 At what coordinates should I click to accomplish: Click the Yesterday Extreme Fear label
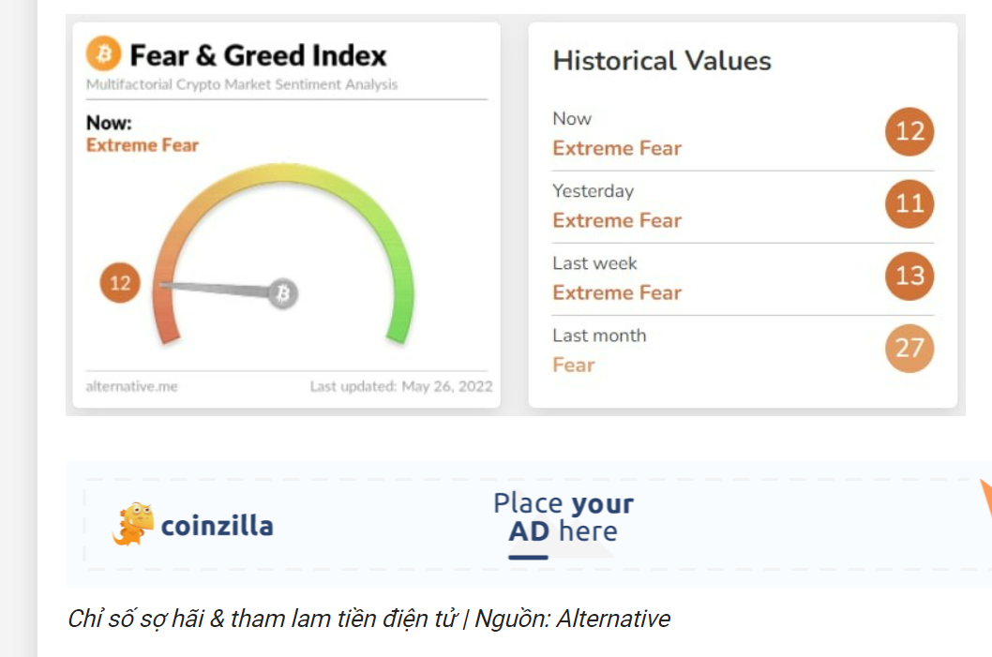(x=617, y=220)
